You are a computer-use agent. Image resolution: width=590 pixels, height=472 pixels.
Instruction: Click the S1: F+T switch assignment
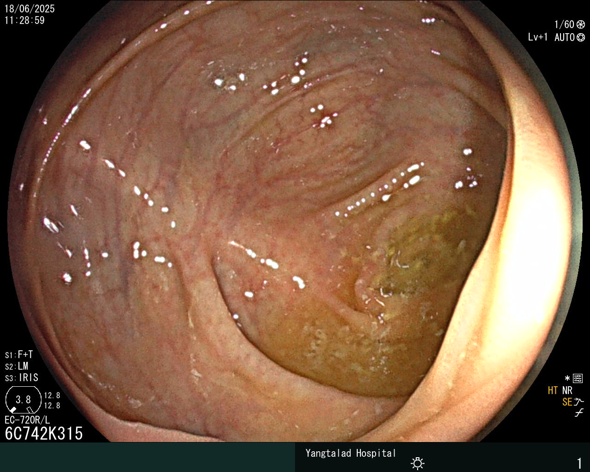(19, 354)
